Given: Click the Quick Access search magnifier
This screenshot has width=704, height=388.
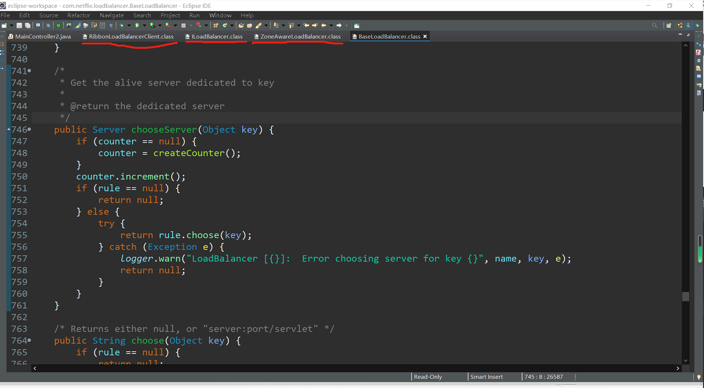Looking at the screenshot, I should pyautogui.click(x=655, y=25).
